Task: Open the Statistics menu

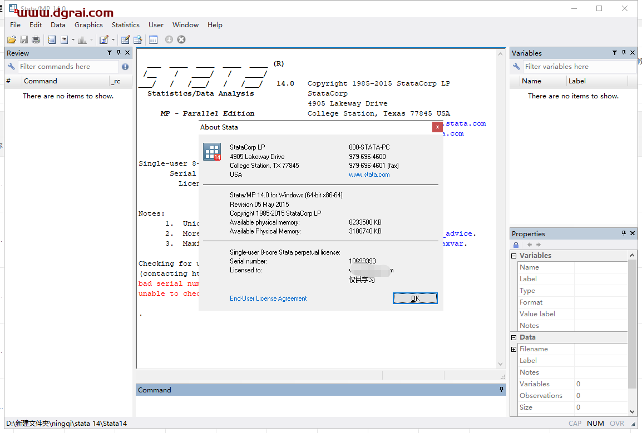Action: 125,24
